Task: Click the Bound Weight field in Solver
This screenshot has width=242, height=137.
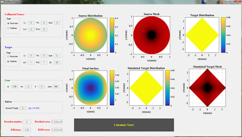Action: point(23,108)
